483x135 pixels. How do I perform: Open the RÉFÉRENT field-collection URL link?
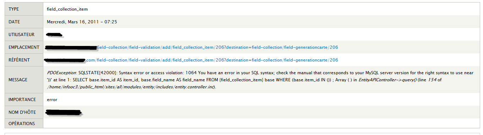pos(192,60)
